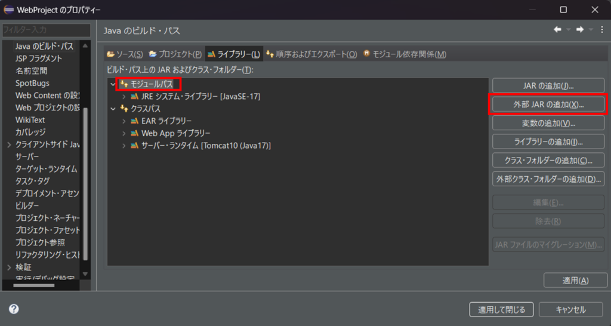Open the 順序およびエクスポート tab
The width and height of the screenshot is (611, 326).
[x=311, y=54]
